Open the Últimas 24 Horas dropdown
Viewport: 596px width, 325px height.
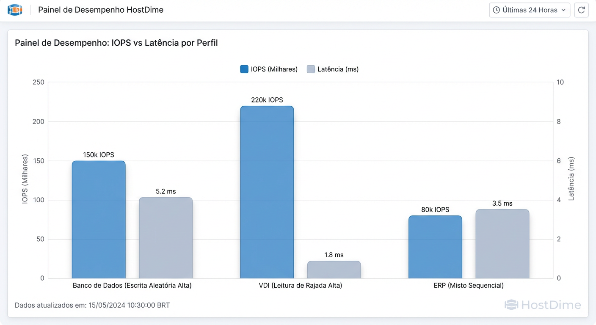pyautogui.click(x=529, y=9)
